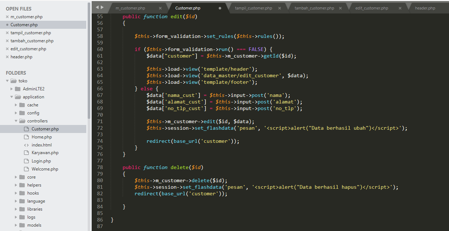Click the config folder icon
449x231 pixels.
[x=22, y=113]
